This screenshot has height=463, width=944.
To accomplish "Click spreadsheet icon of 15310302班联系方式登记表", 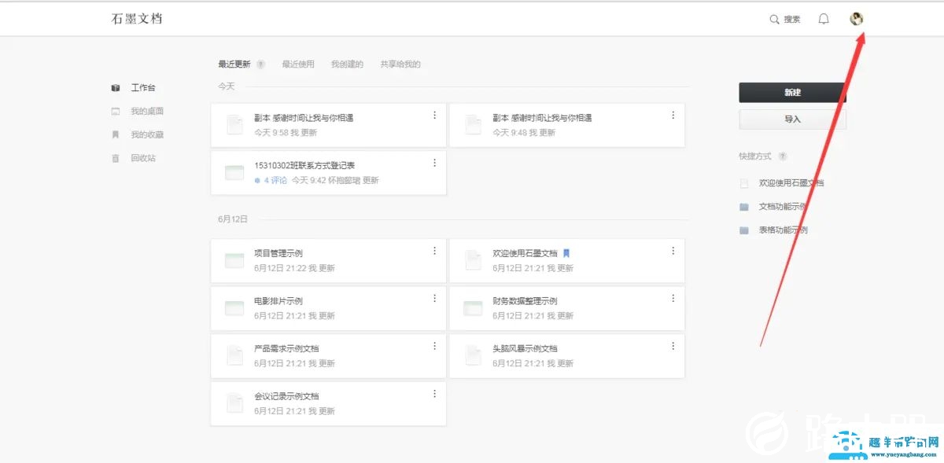I will tap(234, 173).
